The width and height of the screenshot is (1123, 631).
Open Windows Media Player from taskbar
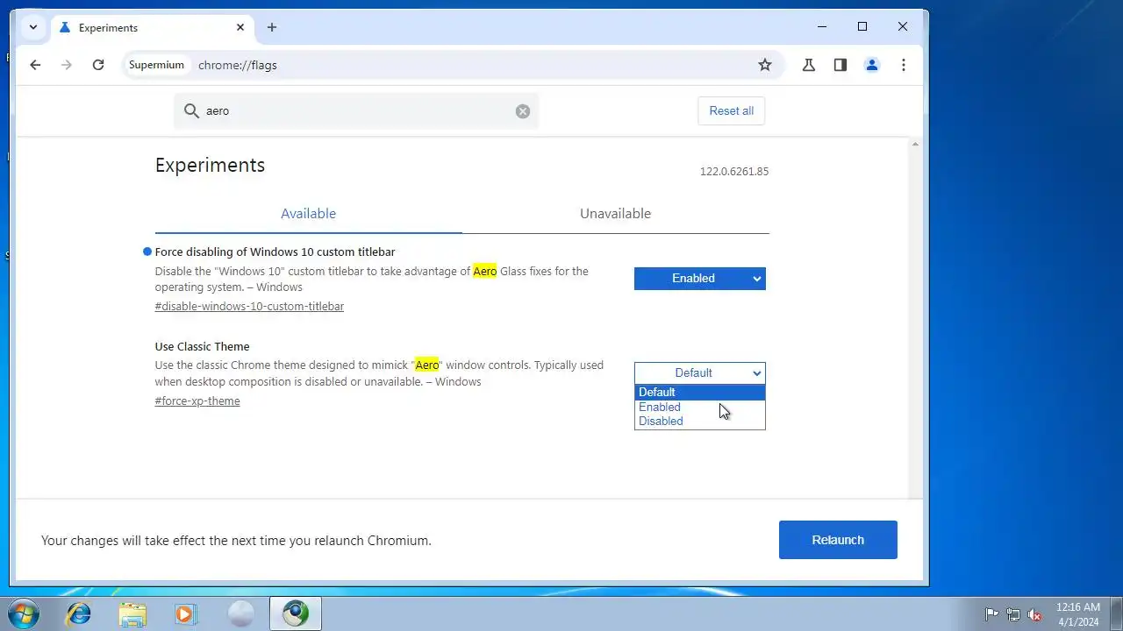185,613
